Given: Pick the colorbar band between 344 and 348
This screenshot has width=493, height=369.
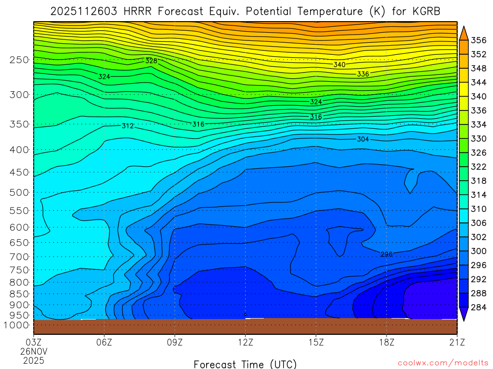Looking at the screenshot, I should click(x=464, y=75).
